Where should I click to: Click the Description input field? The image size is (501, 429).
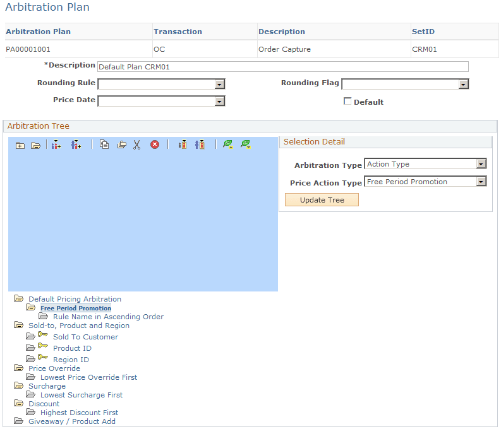tap(283, 67)
